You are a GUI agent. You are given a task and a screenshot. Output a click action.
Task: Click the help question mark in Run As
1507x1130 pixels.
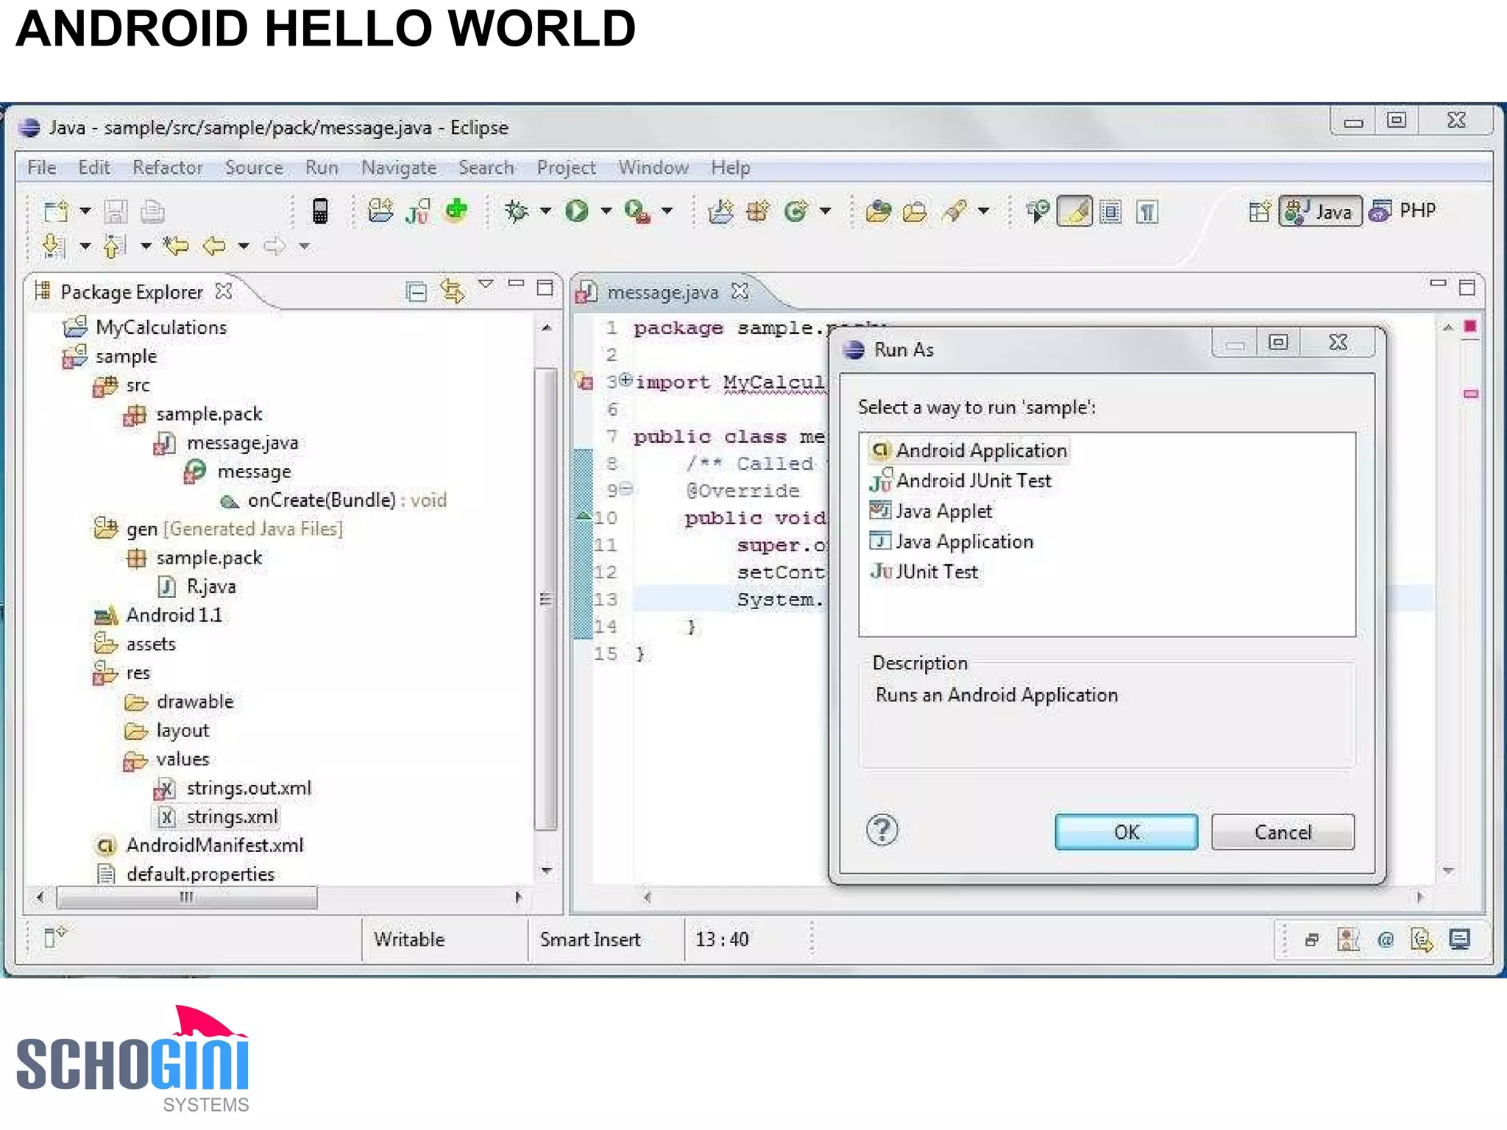[x=882, y=830]
